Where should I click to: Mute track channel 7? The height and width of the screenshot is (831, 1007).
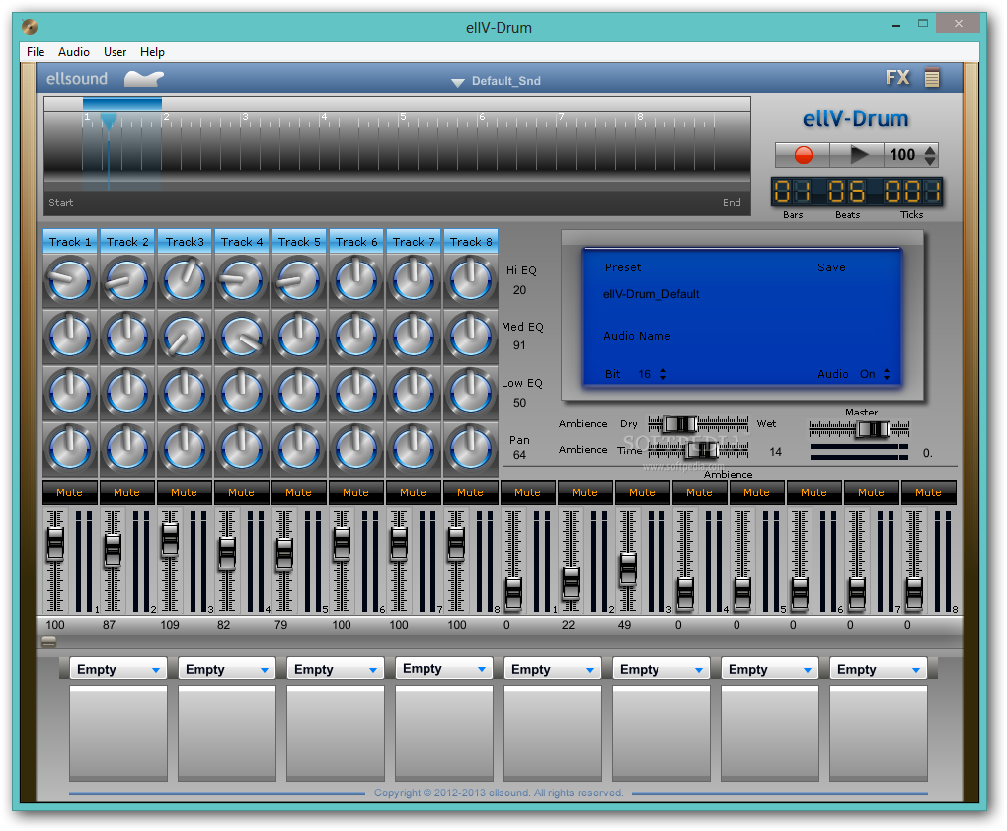point(414,492)
